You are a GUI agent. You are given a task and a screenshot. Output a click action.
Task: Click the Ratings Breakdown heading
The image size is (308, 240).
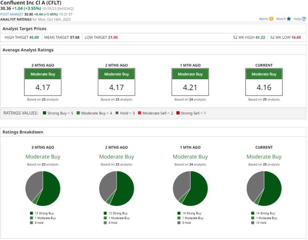[23, 132]
